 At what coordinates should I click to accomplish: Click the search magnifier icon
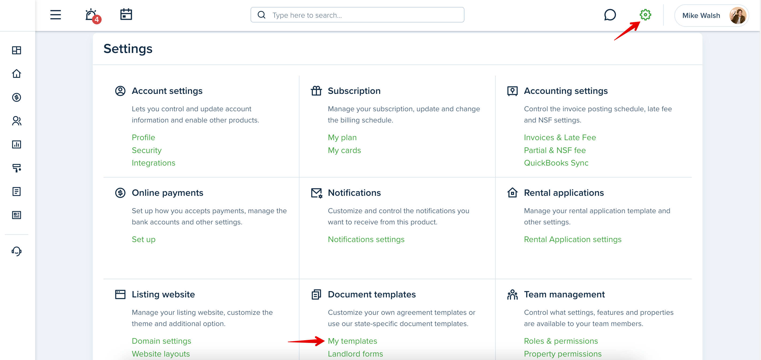point(262,15)
